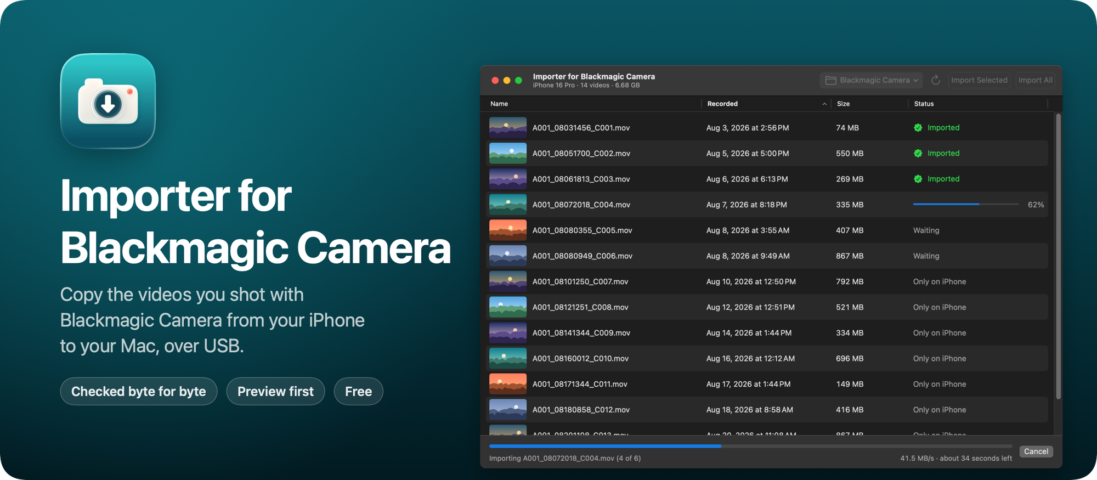
Task: Select thumbnail of A001_08141344_C009.mov
Action: [508, 333]
